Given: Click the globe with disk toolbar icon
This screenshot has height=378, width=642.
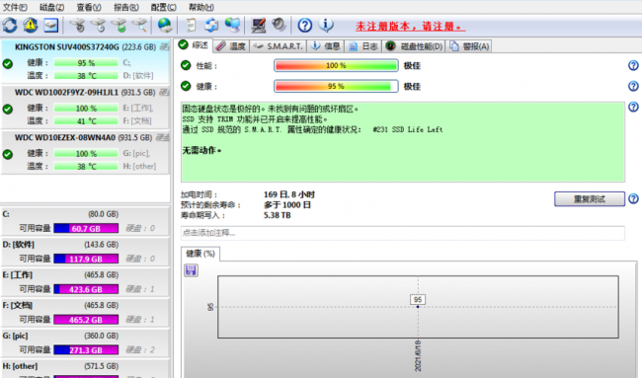Looking at the screenshot, I should [165, 26].
